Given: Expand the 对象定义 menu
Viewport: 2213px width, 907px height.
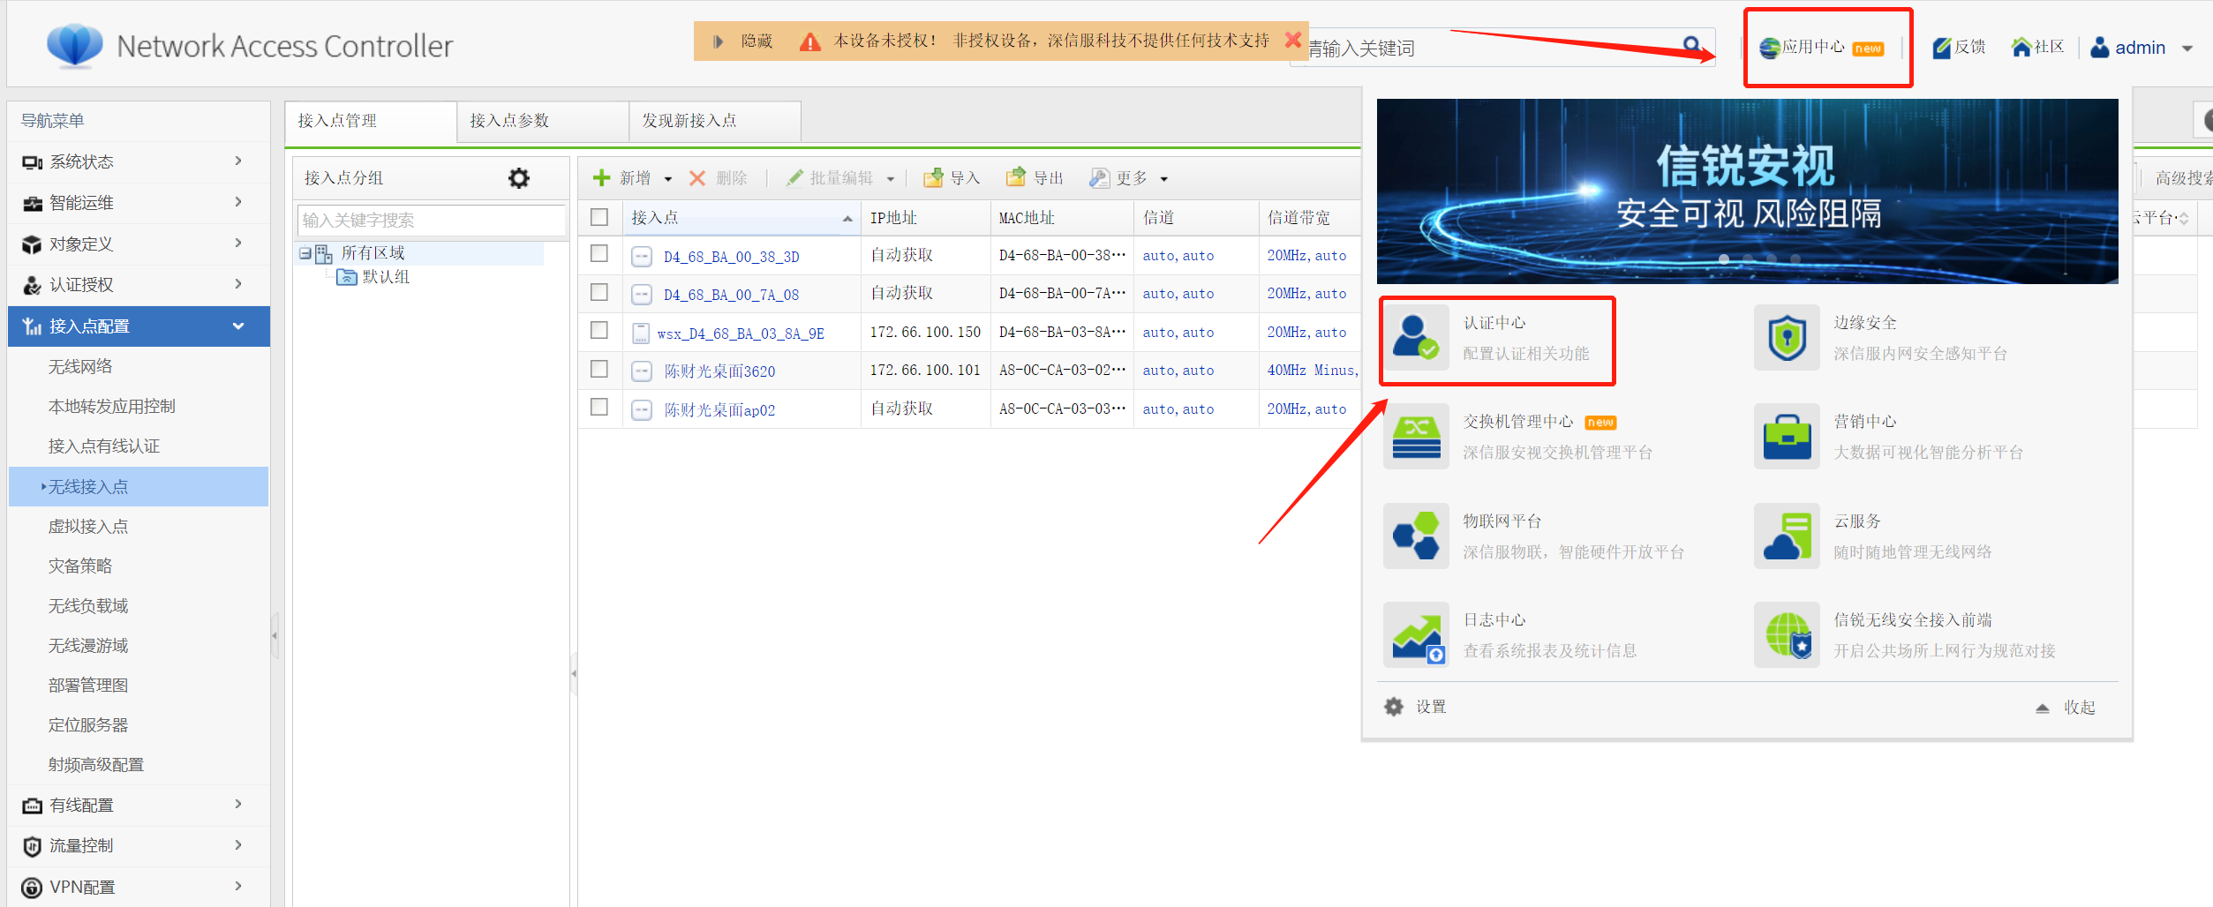Looking at the screenshot, I should 139,244.
